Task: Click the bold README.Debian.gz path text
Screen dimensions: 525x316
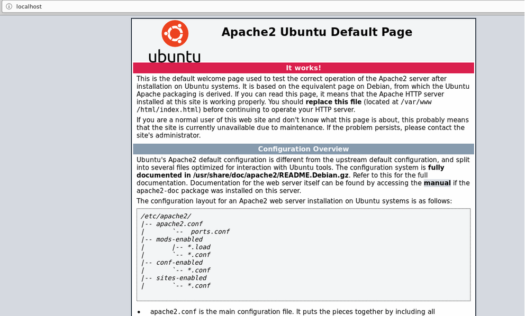Action: (271, 175)
